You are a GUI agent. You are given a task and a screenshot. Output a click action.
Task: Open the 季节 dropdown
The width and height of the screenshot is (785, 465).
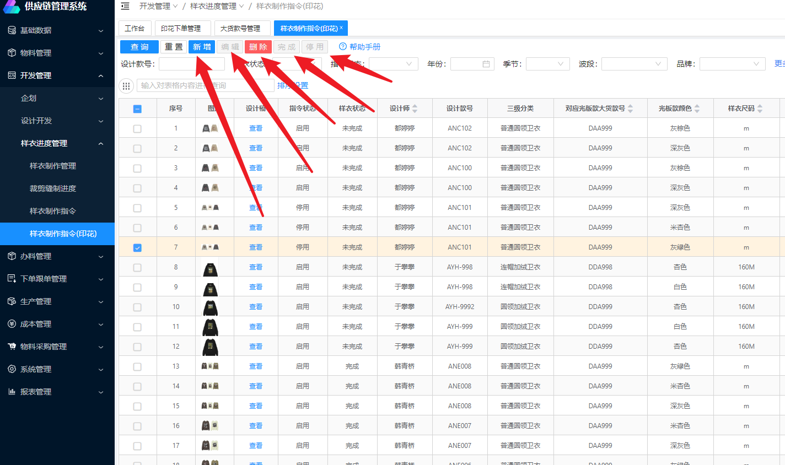547,64
